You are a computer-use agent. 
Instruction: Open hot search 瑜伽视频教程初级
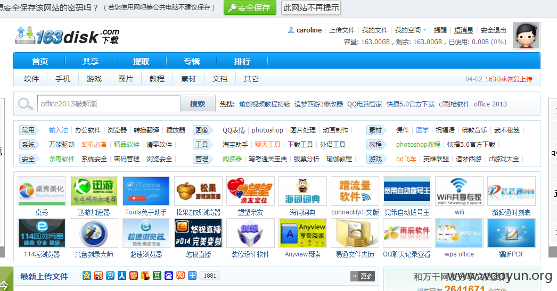click(x=265, y=104)
